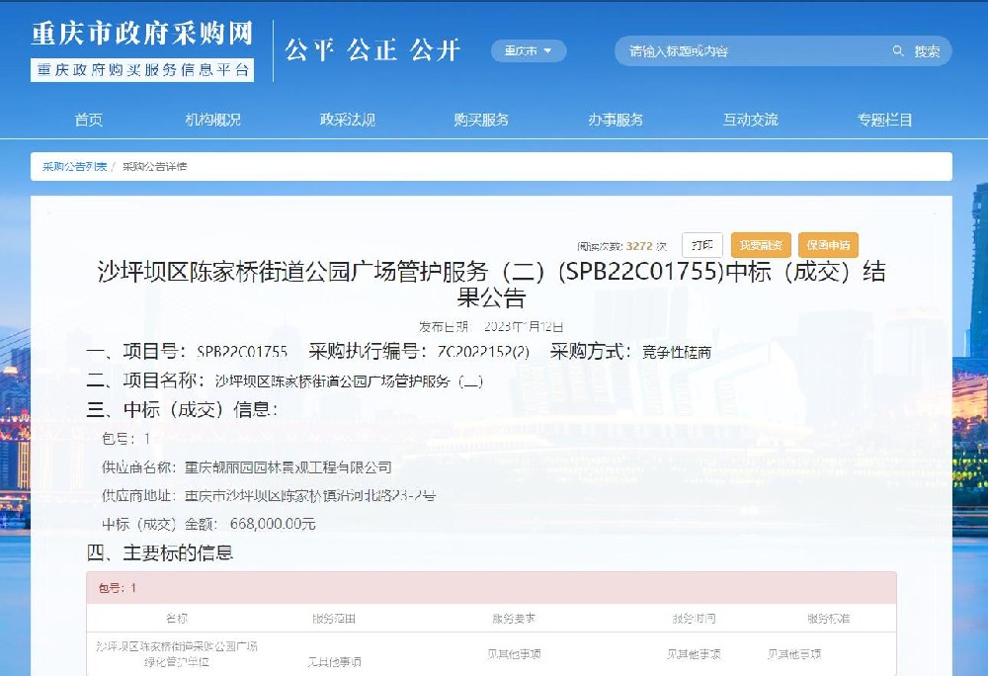Click the 名称 column header
The height and width of the screenshot is (676, 988).
click(177, 619)
